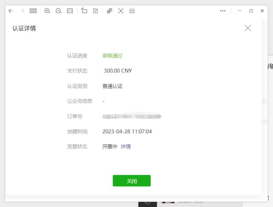Click the 支付状态 label
Screen dimensions: 273x207
pyautogui.click(x=77, y=71)
